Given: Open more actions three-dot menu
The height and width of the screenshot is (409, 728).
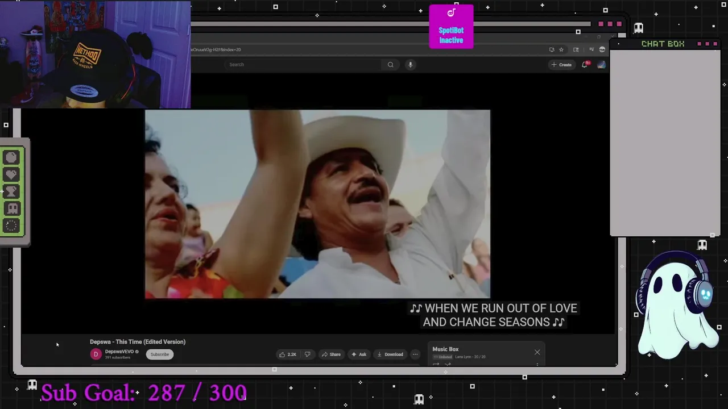Looking at the screenshot, I should point(415,354).
